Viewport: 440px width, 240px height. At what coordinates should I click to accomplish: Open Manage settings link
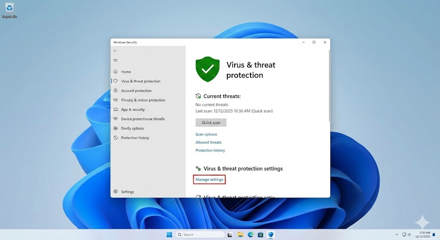pos(209,179)
